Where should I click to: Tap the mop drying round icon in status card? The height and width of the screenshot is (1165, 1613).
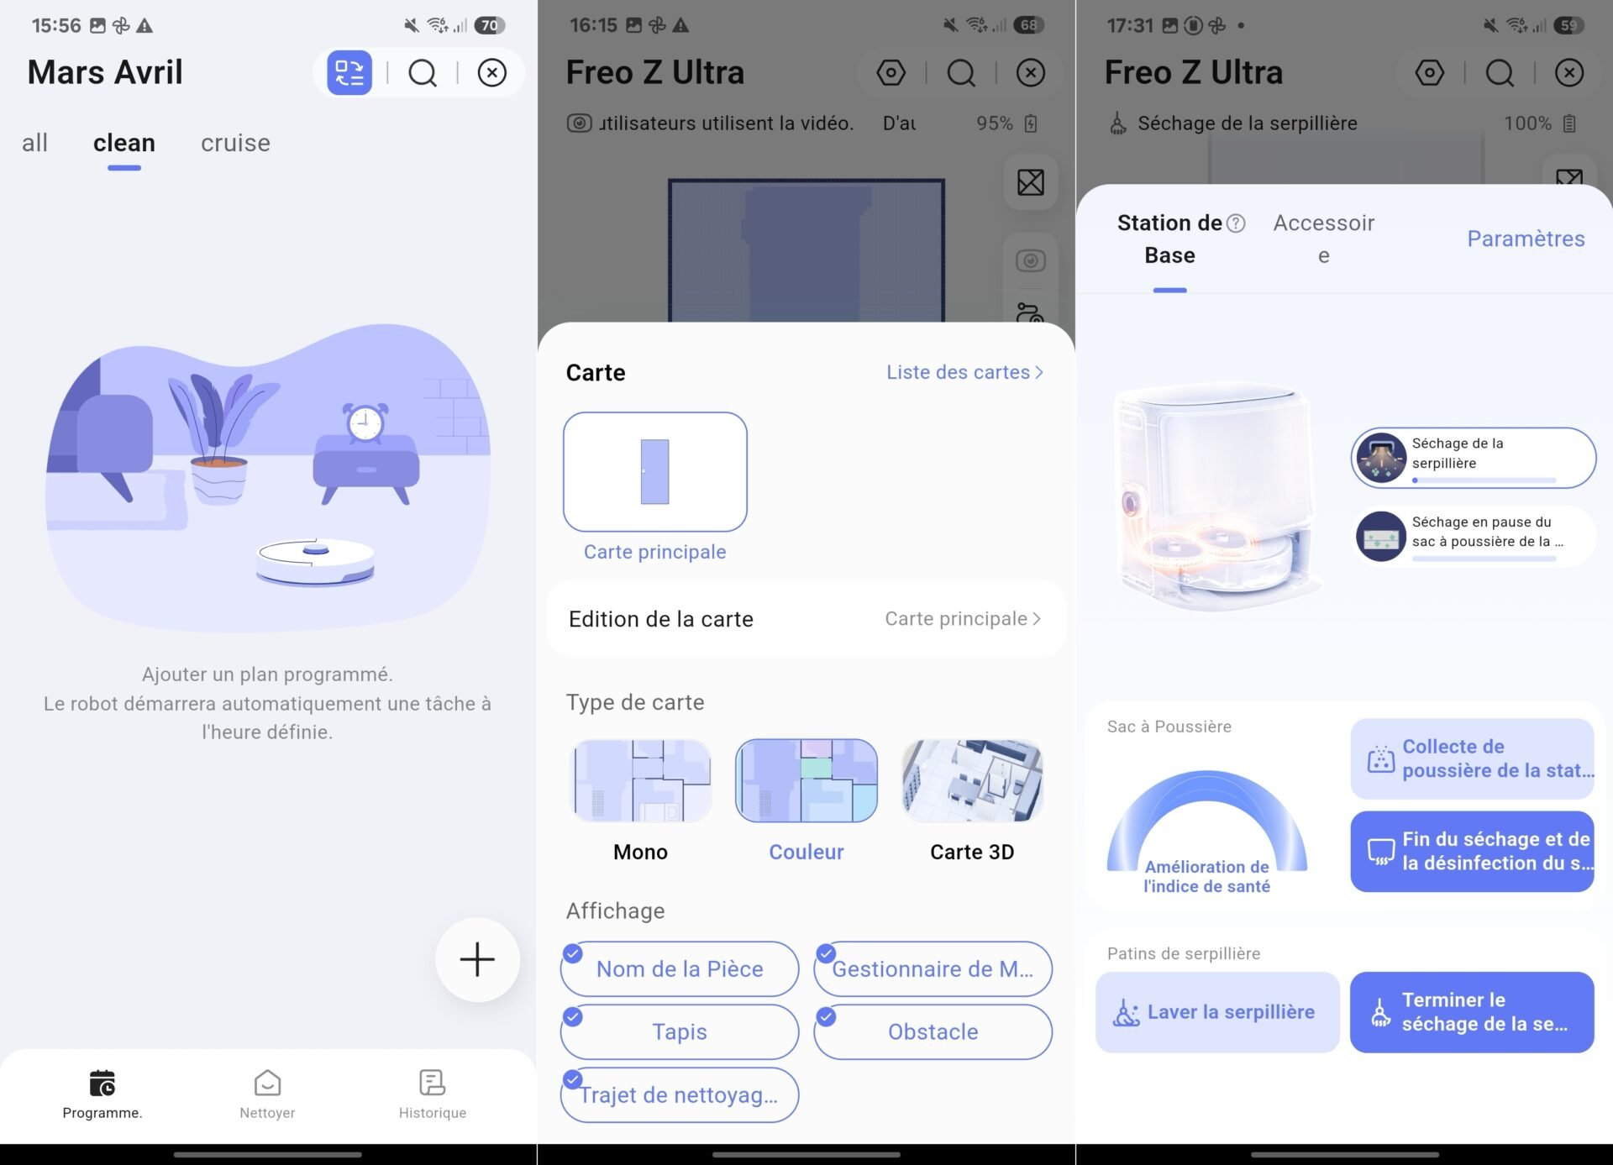pyautogui.click(x=1381, y=457)
